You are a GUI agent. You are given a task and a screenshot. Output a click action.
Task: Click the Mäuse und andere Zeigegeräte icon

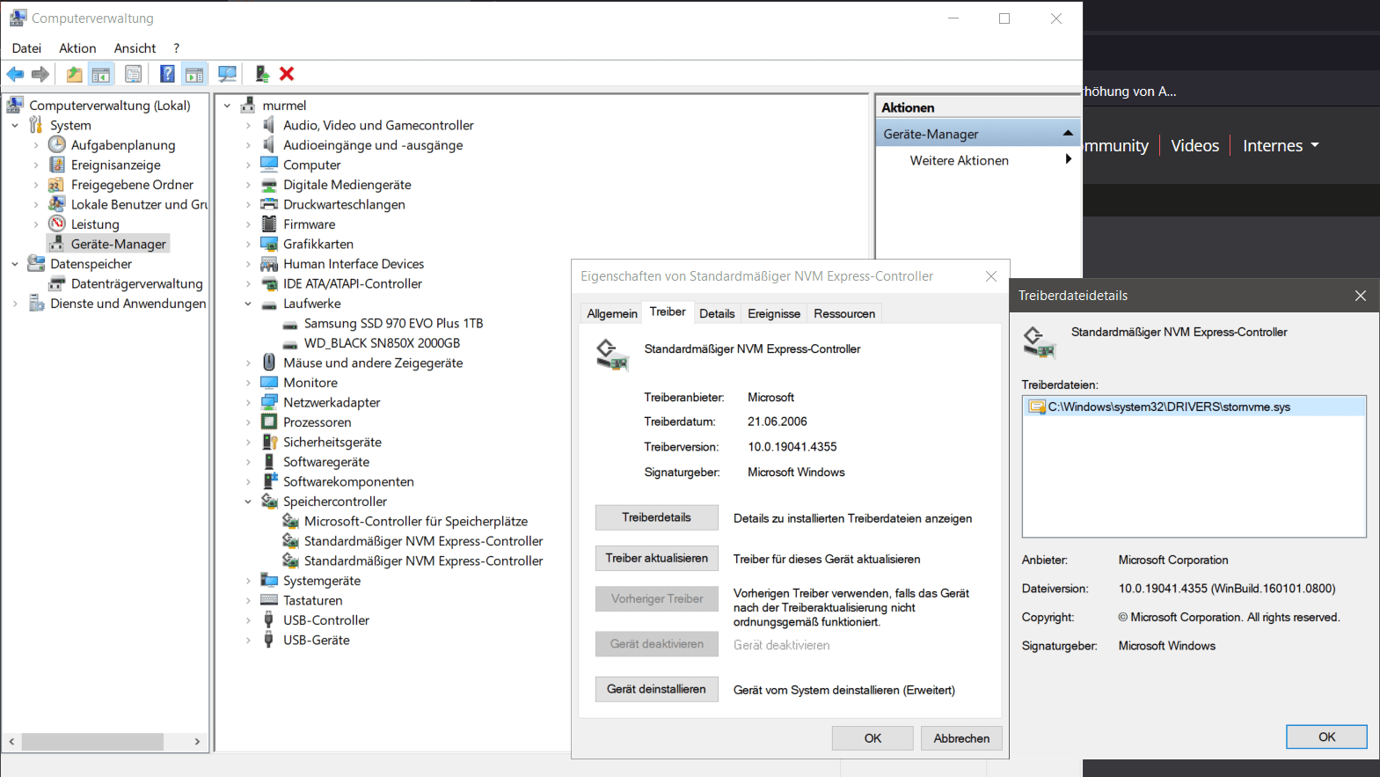point(269,363)
